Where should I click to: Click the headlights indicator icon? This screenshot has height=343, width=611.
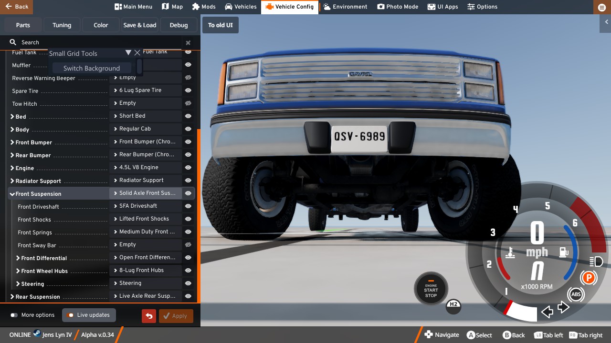596,261
